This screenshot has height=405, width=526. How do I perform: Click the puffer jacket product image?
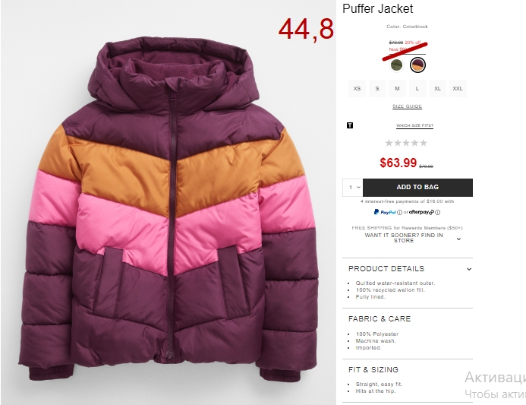(x=168, y=208)
